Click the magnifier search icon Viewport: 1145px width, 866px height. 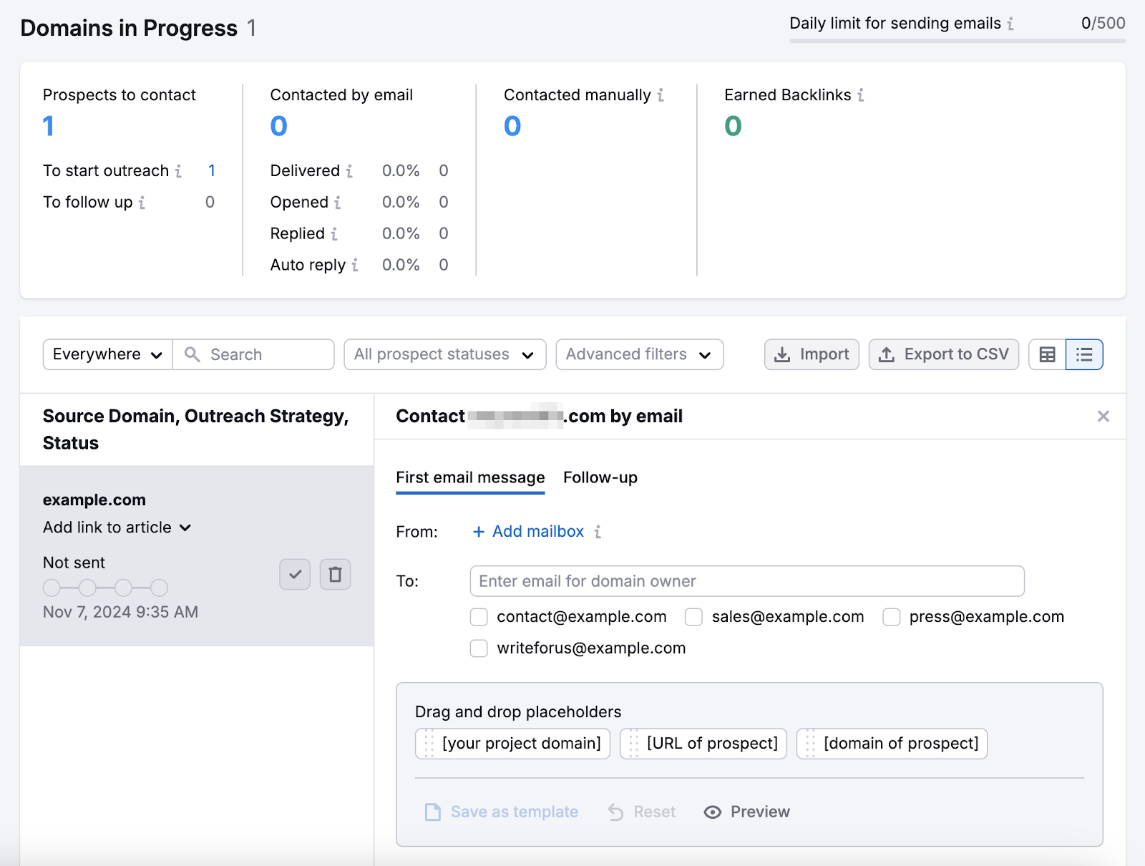tap(192, 354)
